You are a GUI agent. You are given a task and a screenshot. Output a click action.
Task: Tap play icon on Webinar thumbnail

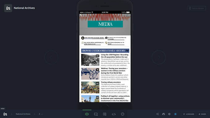point(98,70)
